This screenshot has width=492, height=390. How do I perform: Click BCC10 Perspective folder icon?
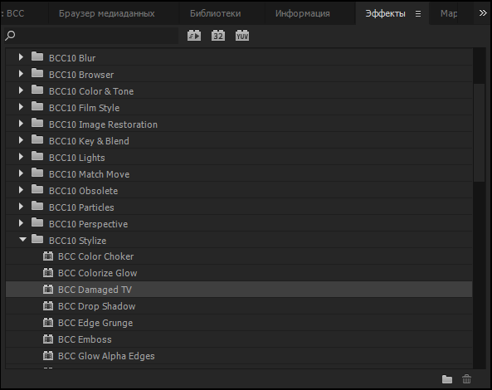pos(37,222)
